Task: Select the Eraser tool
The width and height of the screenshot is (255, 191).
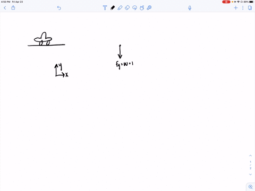Action: (127, 8)
